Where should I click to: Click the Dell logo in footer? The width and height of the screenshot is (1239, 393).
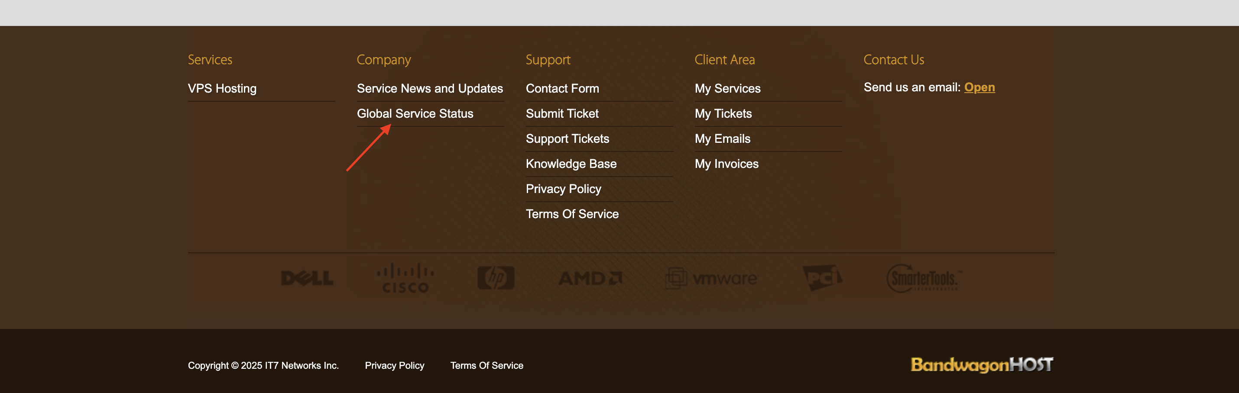coord(307,278)
